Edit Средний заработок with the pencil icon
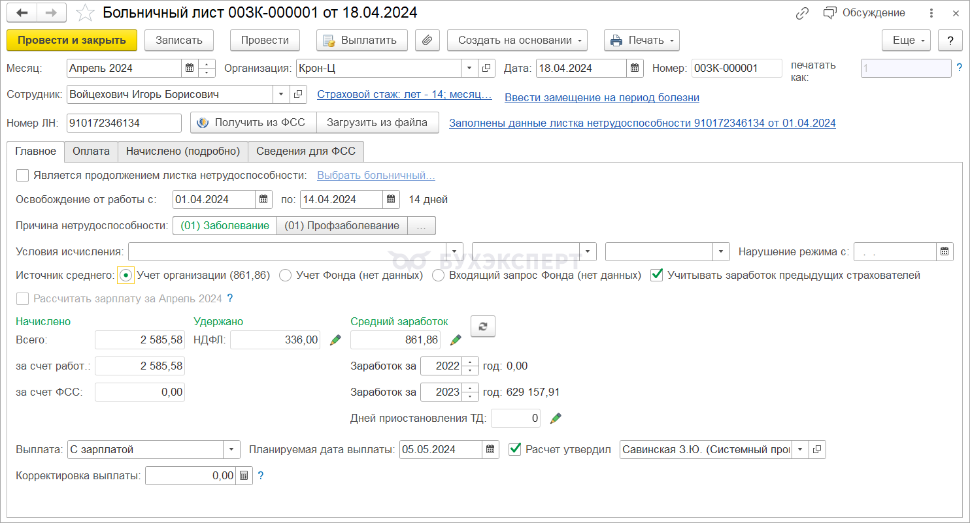The width and height of the screenshot is (970, 523). (456, 340)
